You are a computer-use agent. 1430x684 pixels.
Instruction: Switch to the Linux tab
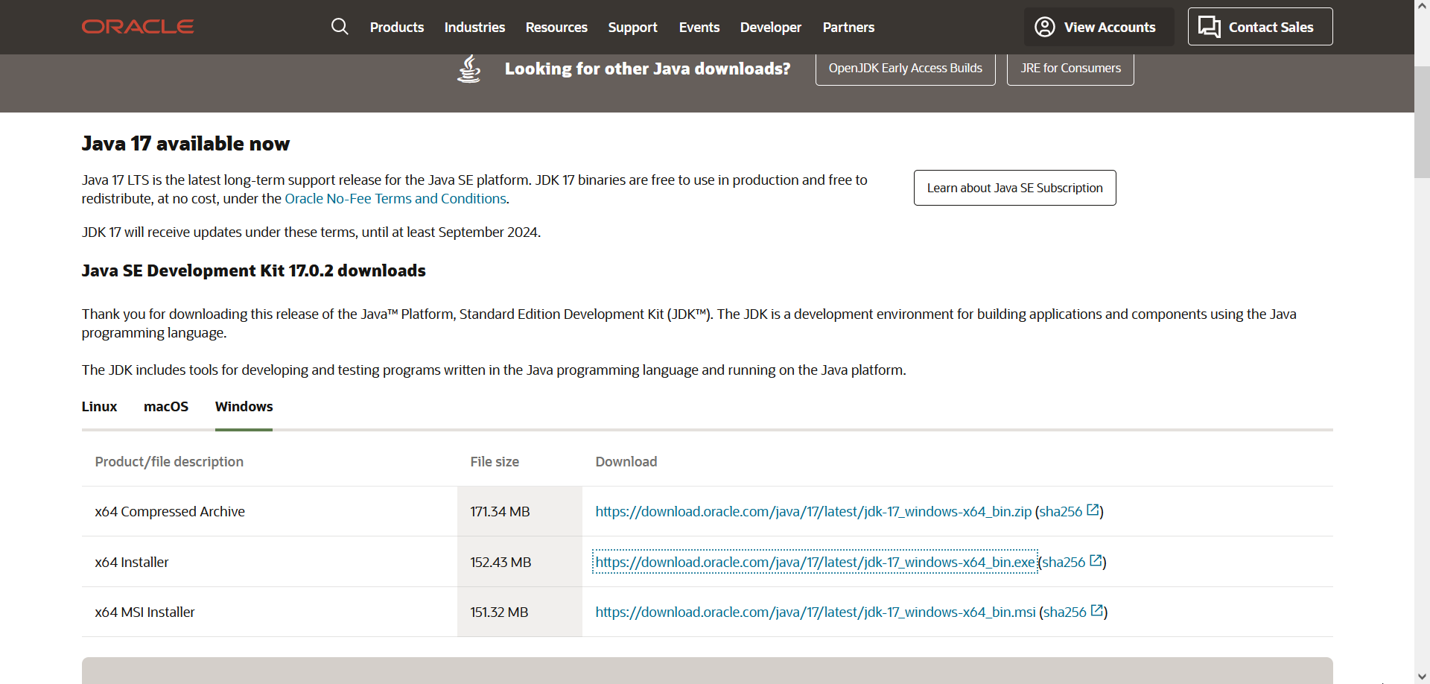click(x=99, y=407)
